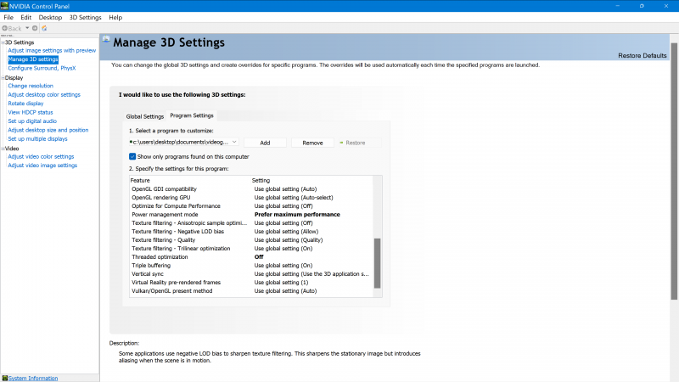Click the Home icon in toolbar
679x382 pixels.
44,28
